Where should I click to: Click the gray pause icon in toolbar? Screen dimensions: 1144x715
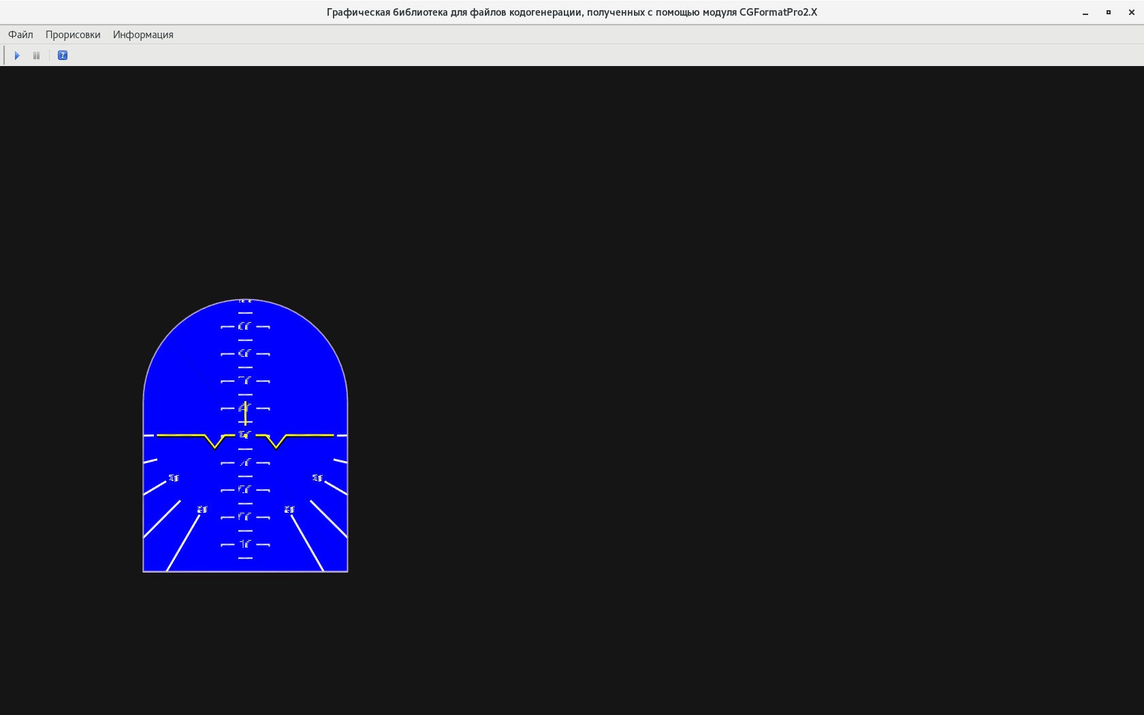[x=36, y=55]
